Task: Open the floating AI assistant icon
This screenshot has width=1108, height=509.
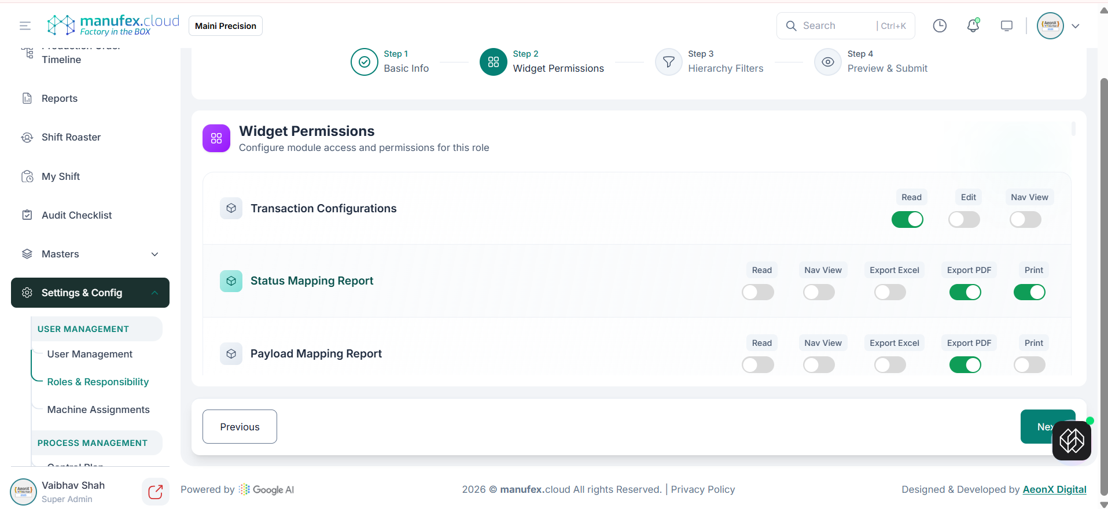Action: point(1072,441)
